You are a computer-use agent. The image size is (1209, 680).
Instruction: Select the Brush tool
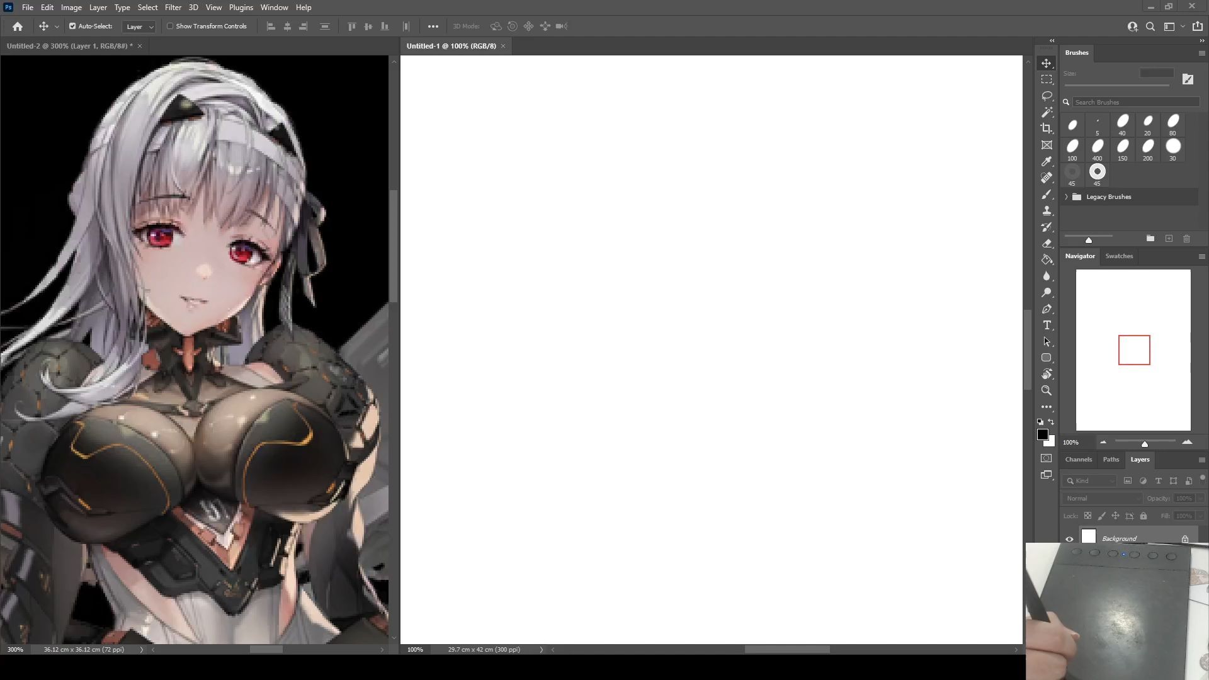1047,194
